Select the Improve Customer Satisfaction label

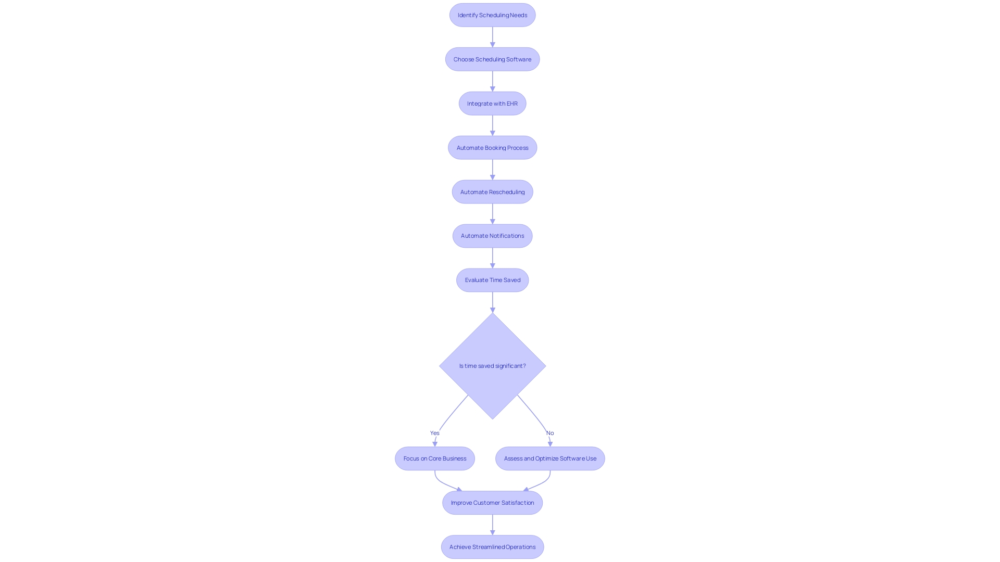pyautogui.click(x=492, y=502)
